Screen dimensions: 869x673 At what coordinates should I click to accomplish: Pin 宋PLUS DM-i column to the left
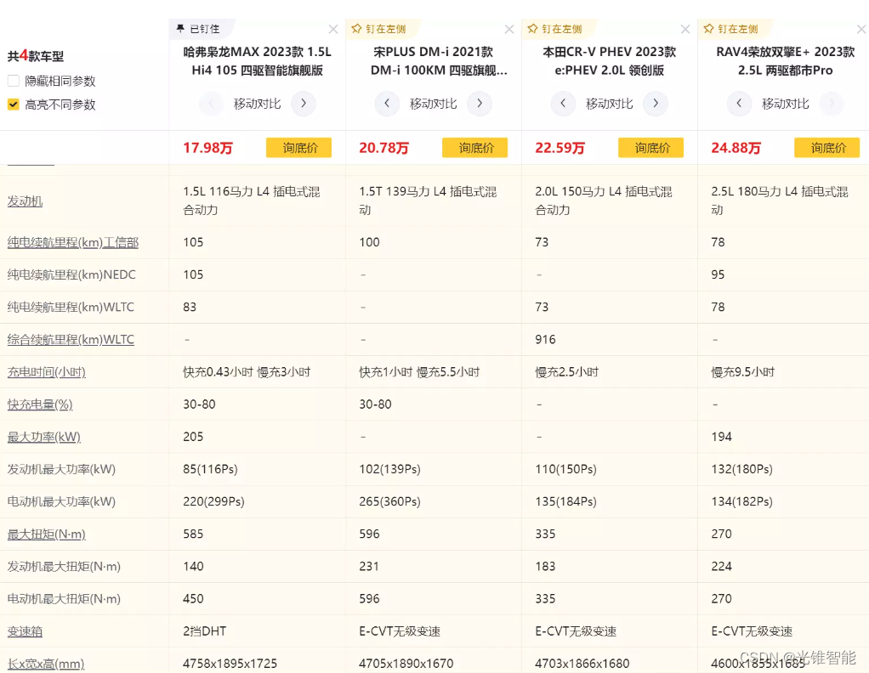378,29
